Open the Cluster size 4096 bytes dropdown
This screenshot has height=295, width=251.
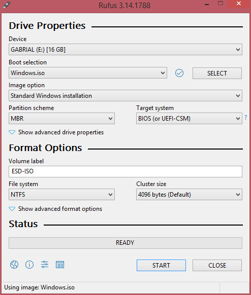coord(189,194)
